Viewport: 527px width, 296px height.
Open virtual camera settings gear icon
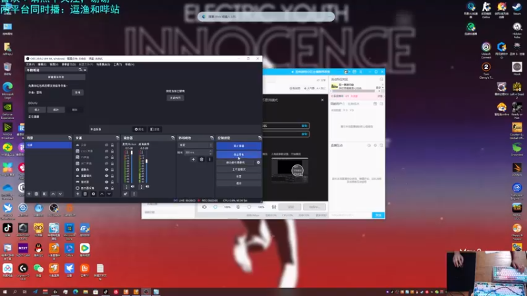[x=258, y=162]
